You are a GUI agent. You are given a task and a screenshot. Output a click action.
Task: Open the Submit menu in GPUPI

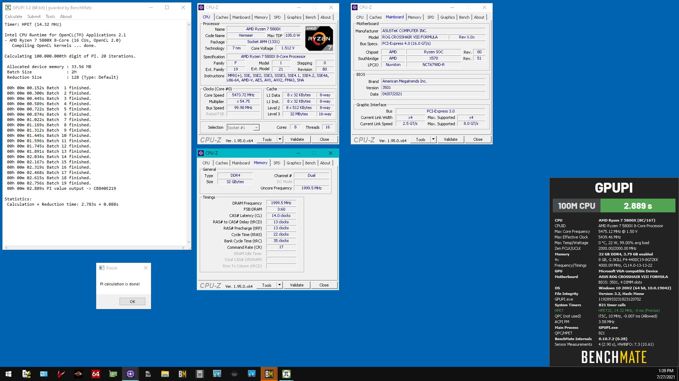coord(34,17)
